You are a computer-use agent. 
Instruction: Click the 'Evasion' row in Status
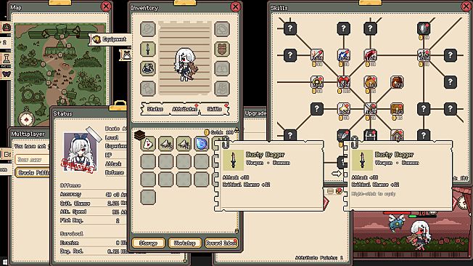click(x=93, y=243)
